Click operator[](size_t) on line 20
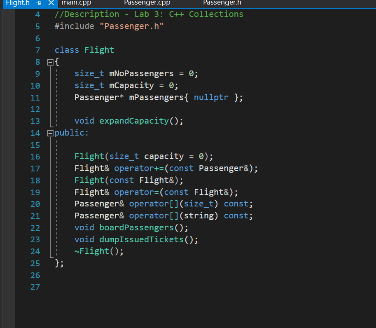376x328 pixels. click(174, 204)
